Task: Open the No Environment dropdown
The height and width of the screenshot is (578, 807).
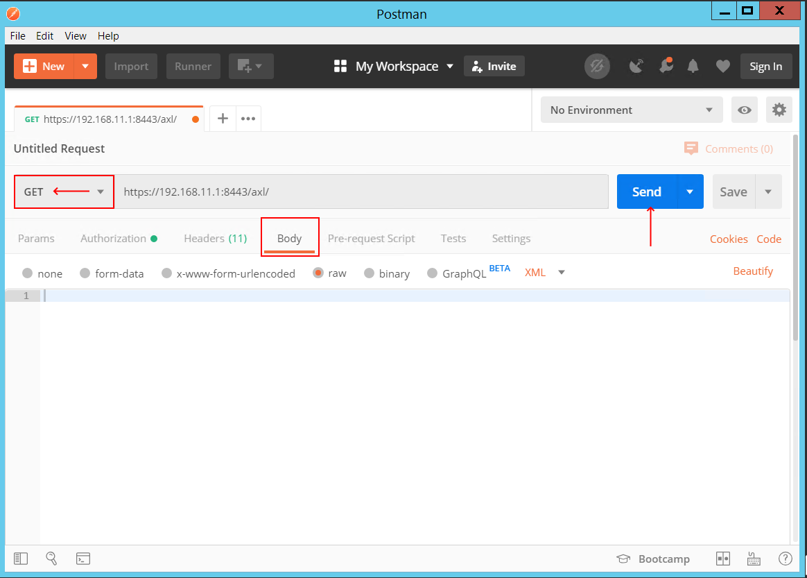Action: (x=631, y=110)
